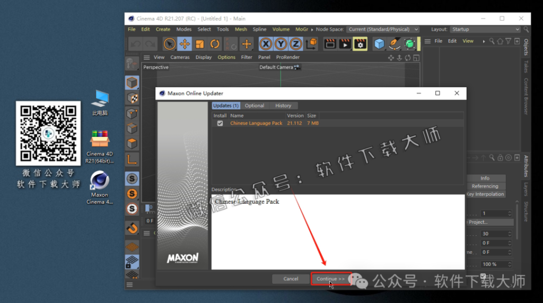Open the Maxon Cinema 4D desktop shortcut
This screenshot has height=303, width=543.
100,187
